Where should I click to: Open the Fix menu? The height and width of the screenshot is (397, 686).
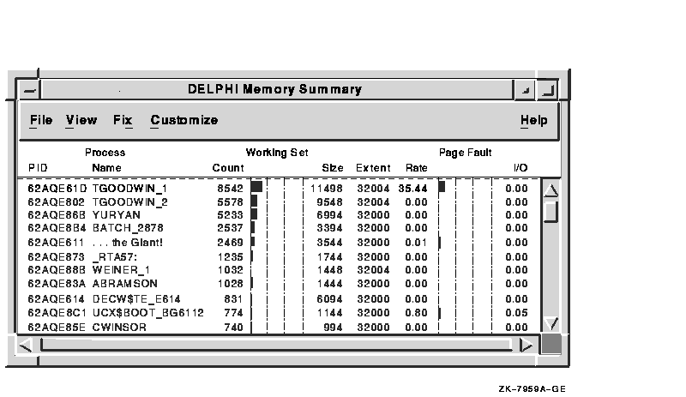pos(123,120)
